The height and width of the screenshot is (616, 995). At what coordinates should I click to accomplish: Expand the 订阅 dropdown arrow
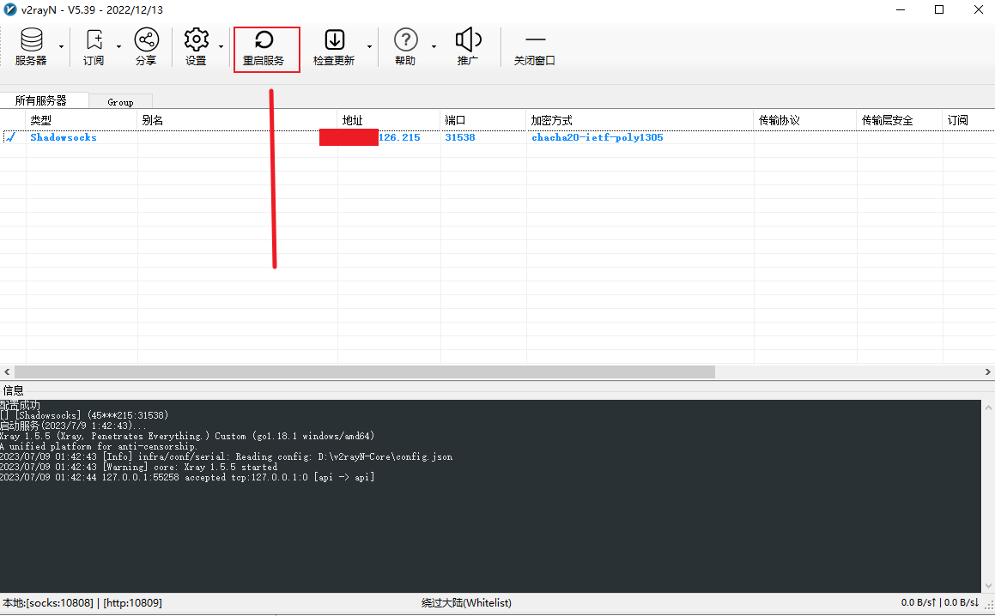point(118,47)
